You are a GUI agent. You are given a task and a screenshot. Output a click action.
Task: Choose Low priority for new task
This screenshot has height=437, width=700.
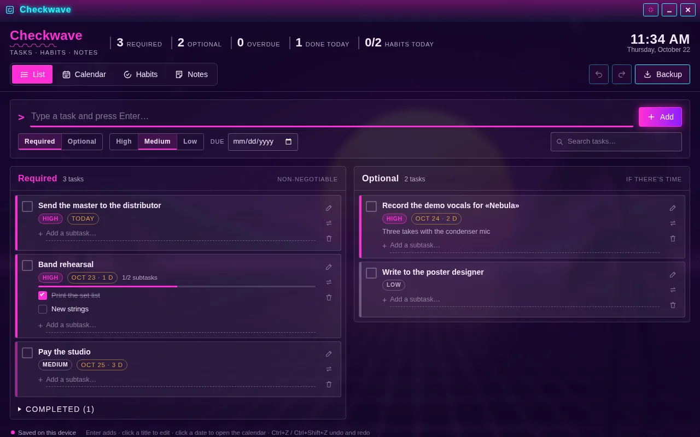pyautogui.click(x=190, y=141)
